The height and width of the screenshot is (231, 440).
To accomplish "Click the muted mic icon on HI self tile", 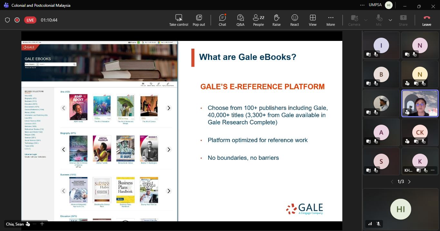I will coord(378,224).
